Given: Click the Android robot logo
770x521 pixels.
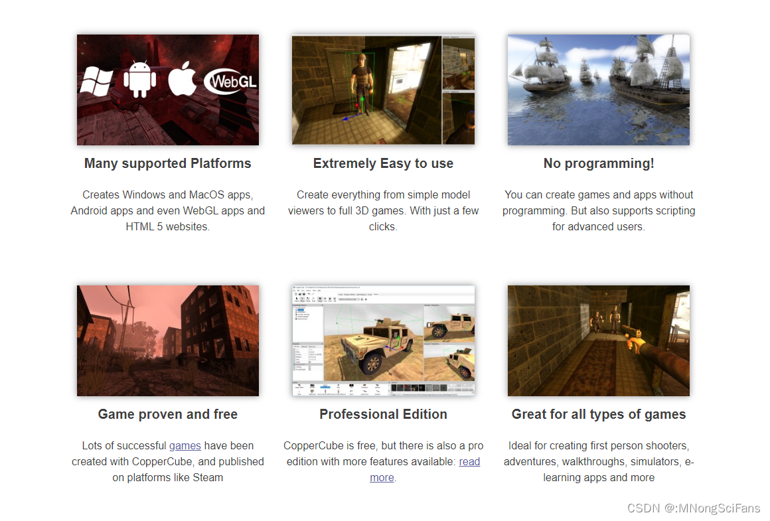Looking at the screenshot, I should click(139, 80).
